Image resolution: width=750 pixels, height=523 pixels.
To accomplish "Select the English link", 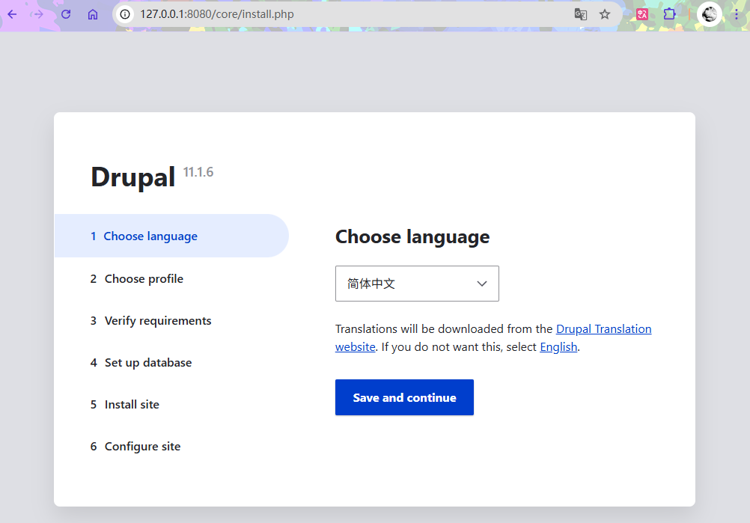I will coord(558,347).
